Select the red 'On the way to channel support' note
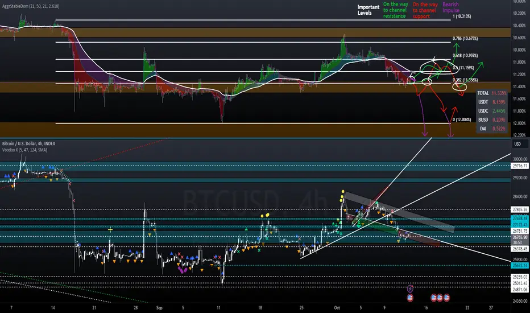 pos(425,10)
